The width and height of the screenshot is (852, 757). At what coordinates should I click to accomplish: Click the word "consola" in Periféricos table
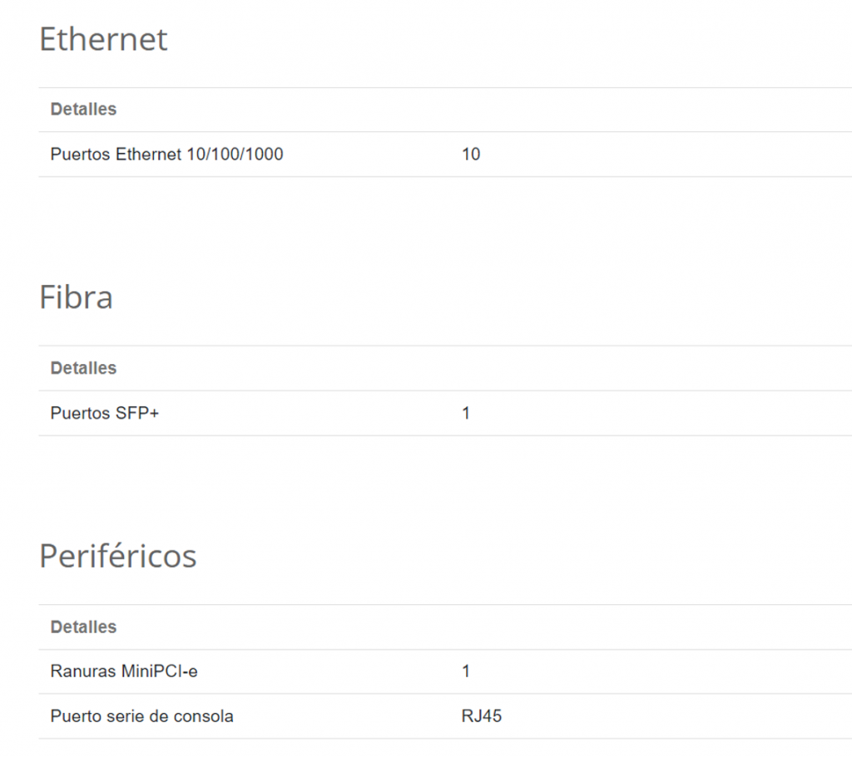205,715
